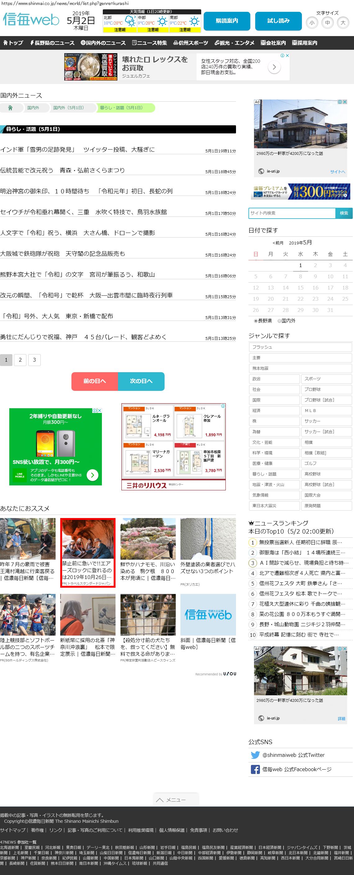The image size is (354, 875).
Task: Go to page 3 of list
Action: [x=34, y=360]
